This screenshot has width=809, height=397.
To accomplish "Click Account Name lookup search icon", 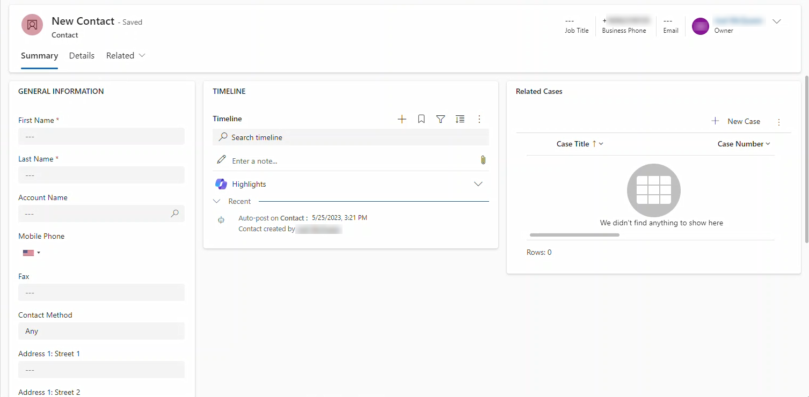I will (x=174, y=214).
